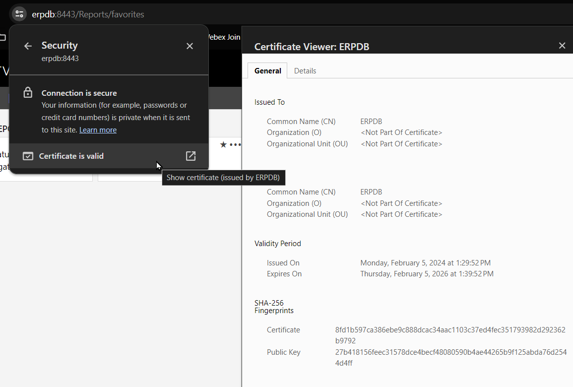Click the star favorite icon on the page
This screenshot has height=387, width=573.
tap(223, 145)
